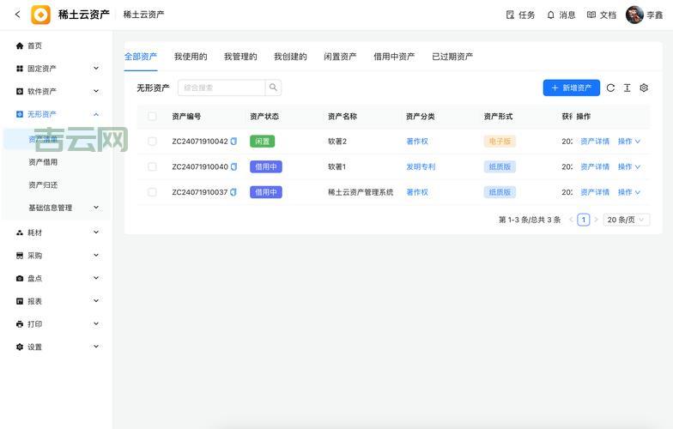Viewport: 673px width, 429px height.
Task: Click the 综合搜索 search input field
Action: coord(221,88)
